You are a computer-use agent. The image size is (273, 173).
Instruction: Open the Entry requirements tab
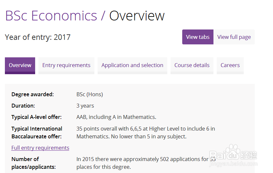pyautogui.click(x=66, y=65)
